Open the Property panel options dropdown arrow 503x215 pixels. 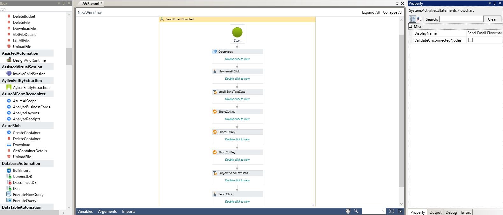[490, 3]
